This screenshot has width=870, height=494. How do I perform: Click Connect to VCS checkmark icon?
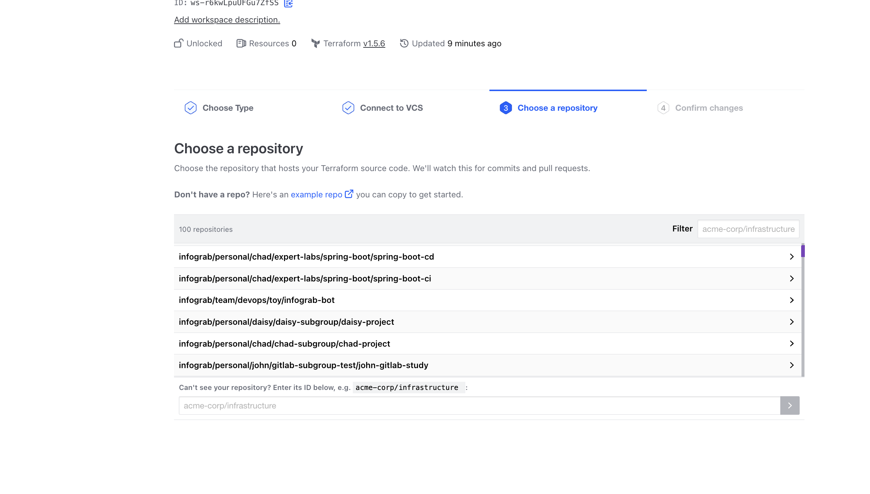(348, 108)
